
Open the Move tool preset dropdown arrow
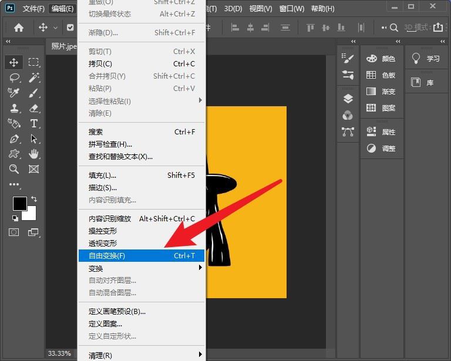55,28
